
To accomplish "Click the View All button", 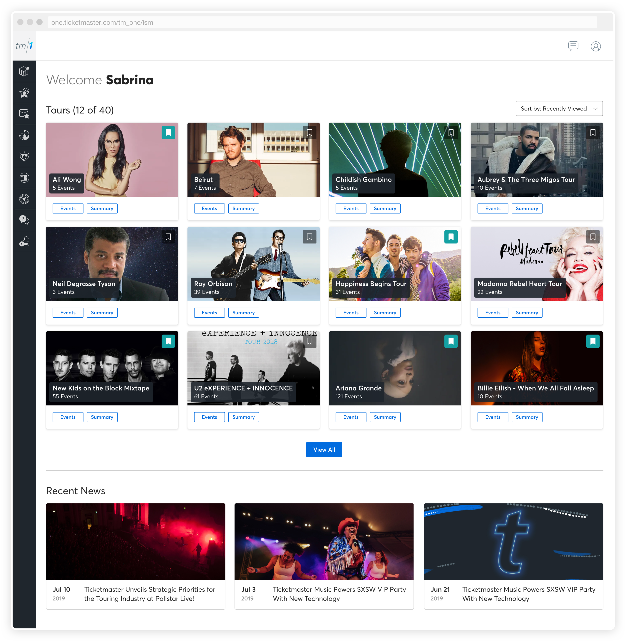I will (324, 449).
